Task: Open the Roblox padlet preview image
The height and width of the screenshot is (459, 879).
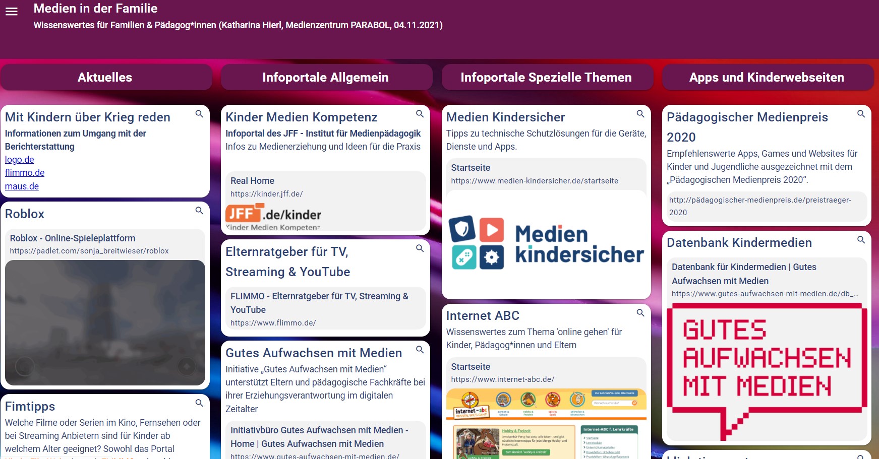Action: coord(105,322)
